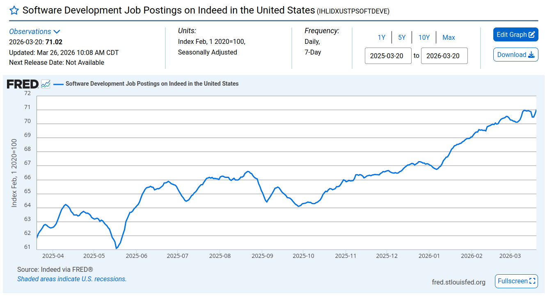Click the x-axis label 2025-12
The height and width of the screenshot is (296, 545).
387,256
